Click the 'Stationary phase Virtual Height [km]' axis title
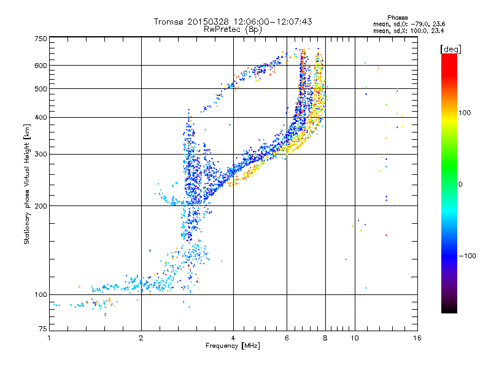 tap(27, 184)
